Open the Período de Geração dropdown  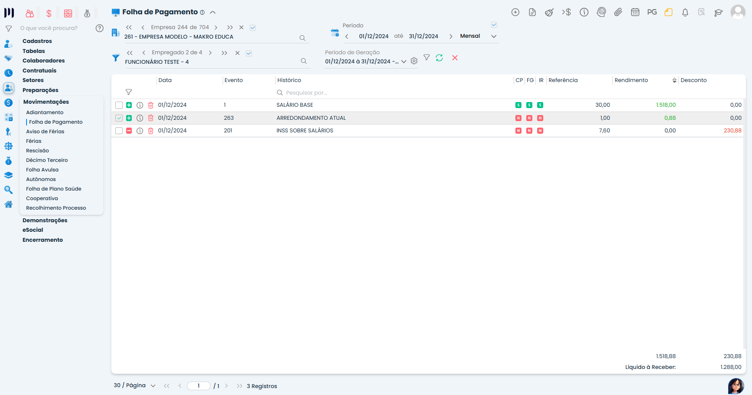[404, 62]
